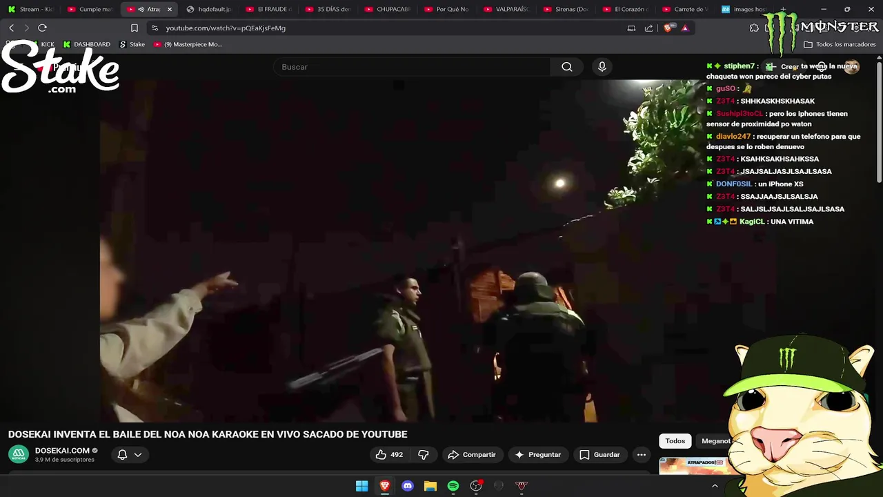883x497 pixels.
Task: Open Windows Start menu
Action: [x=361, y=486]
